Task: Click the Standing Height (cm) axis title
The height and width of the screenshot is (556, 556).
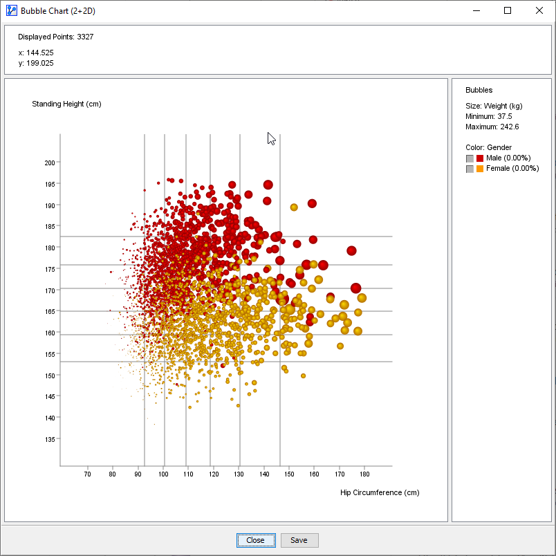Action: click(66, 104)
